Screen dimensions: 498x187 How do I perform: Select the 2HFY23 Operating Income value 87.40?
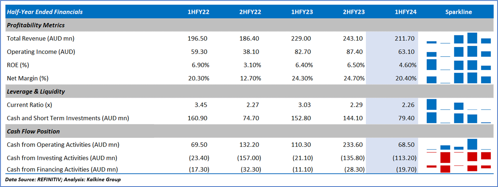(353, 52)
